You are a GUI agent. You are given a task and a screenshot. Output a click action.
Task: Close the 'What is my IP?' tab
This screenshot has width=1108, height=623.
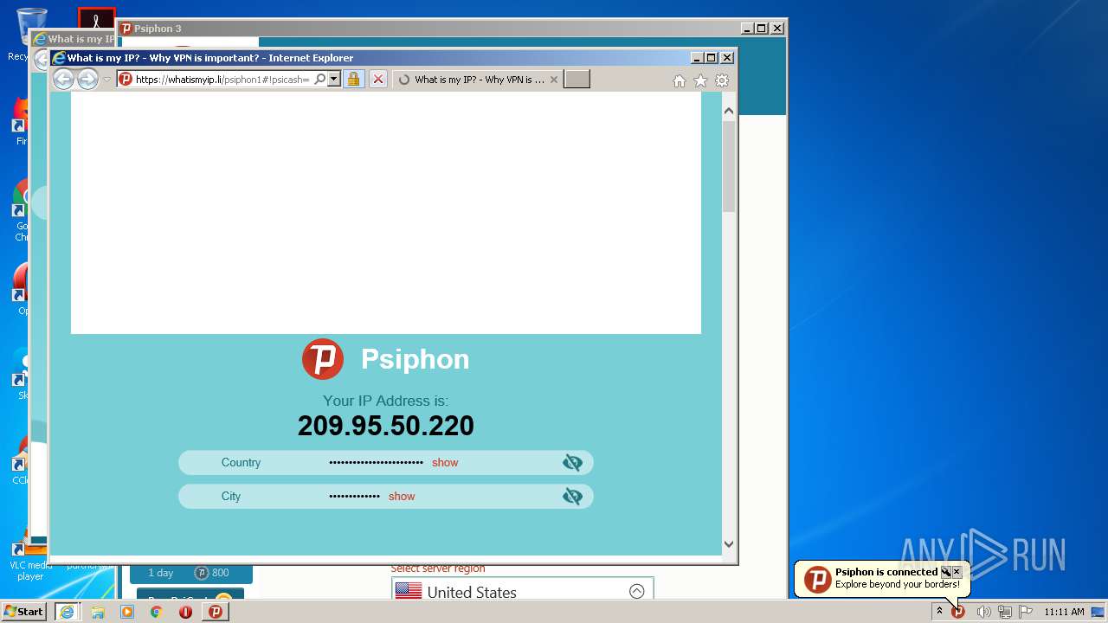pos(554,80)
